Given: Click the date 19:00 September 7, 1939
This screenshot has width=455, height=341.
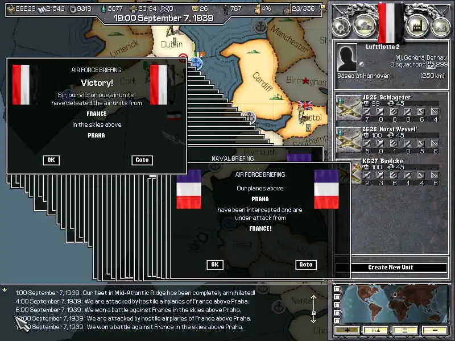Looking at the screenshot, I should (164, 18).
